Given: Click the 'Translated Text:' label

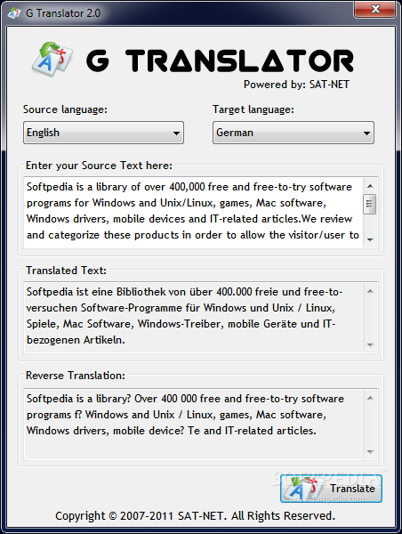Looking at the screenshot, I should point(66,271).
